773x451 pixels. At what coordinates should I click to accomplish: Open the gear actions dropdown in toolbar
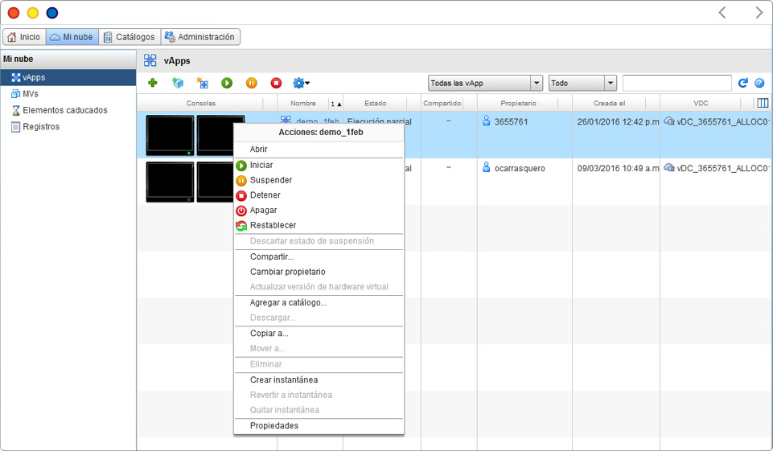(302, 83)
